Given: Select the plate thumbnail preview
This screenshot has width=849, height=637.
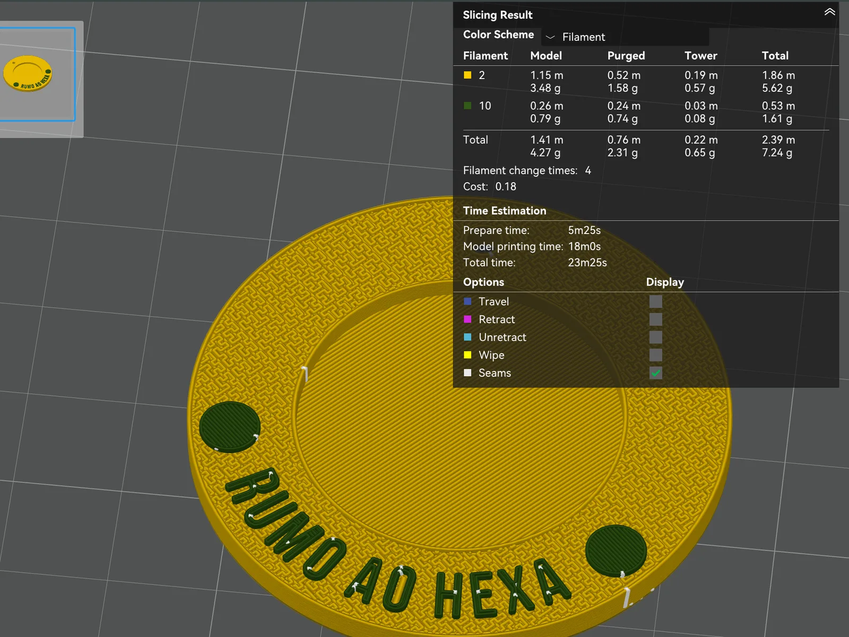Looking at the screenshot, I should tap(37, 74).
